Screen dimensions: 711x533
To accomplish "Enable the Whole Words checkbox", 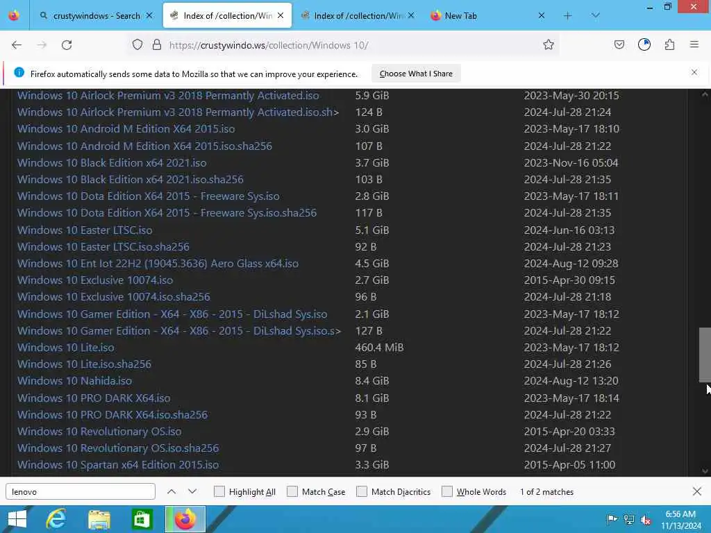I will click(x=447, y=492).
